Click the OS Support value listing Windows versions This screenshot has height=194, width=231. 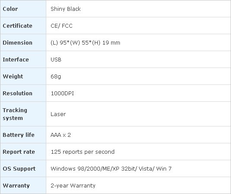111,168
